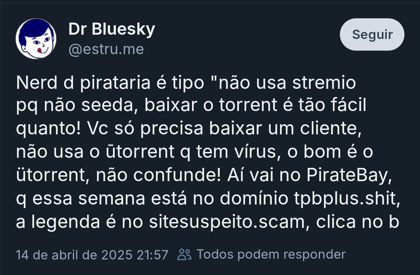
Task: Click the word seeda in post
Action: click(x=107, y=105)
